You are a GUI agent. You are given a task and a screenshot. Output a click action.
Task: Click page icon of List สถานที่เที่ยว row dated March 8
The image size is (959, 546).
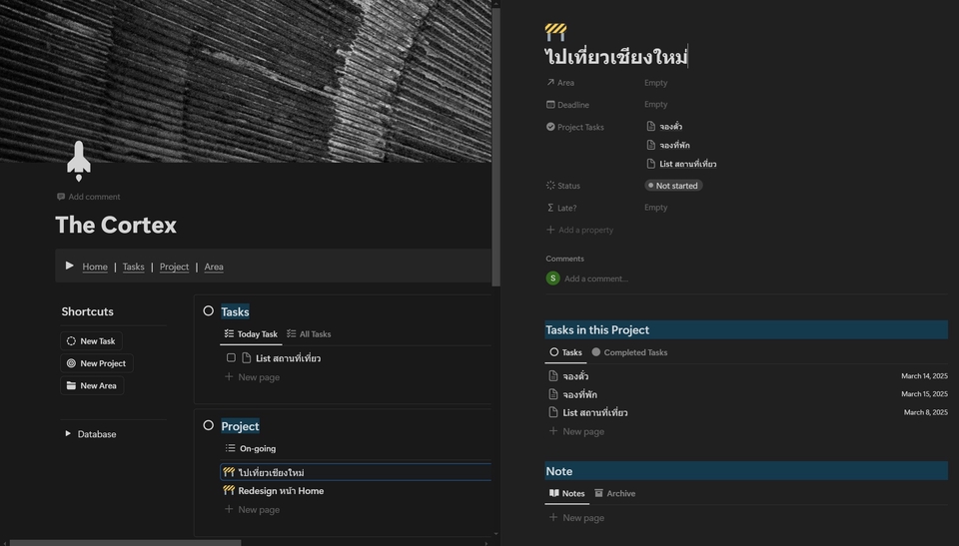coord(553,412)
